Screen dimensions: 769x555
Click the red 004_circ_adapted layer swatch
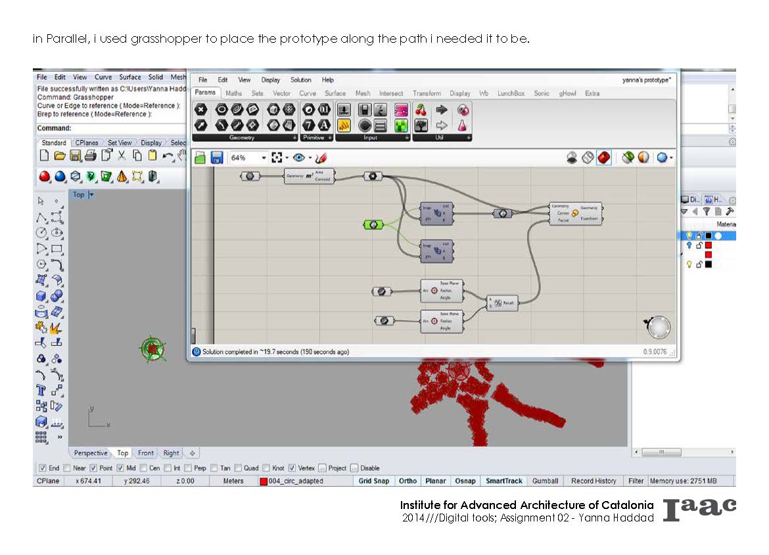pyautogui.click(x=263, y=481)
